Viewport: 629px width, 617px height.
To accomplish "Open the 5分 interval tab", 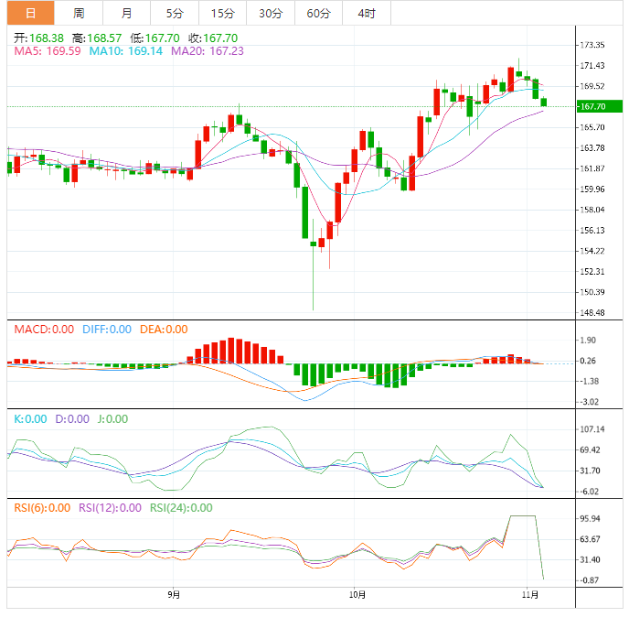I will pyautogui.click(x=175, y=13).
